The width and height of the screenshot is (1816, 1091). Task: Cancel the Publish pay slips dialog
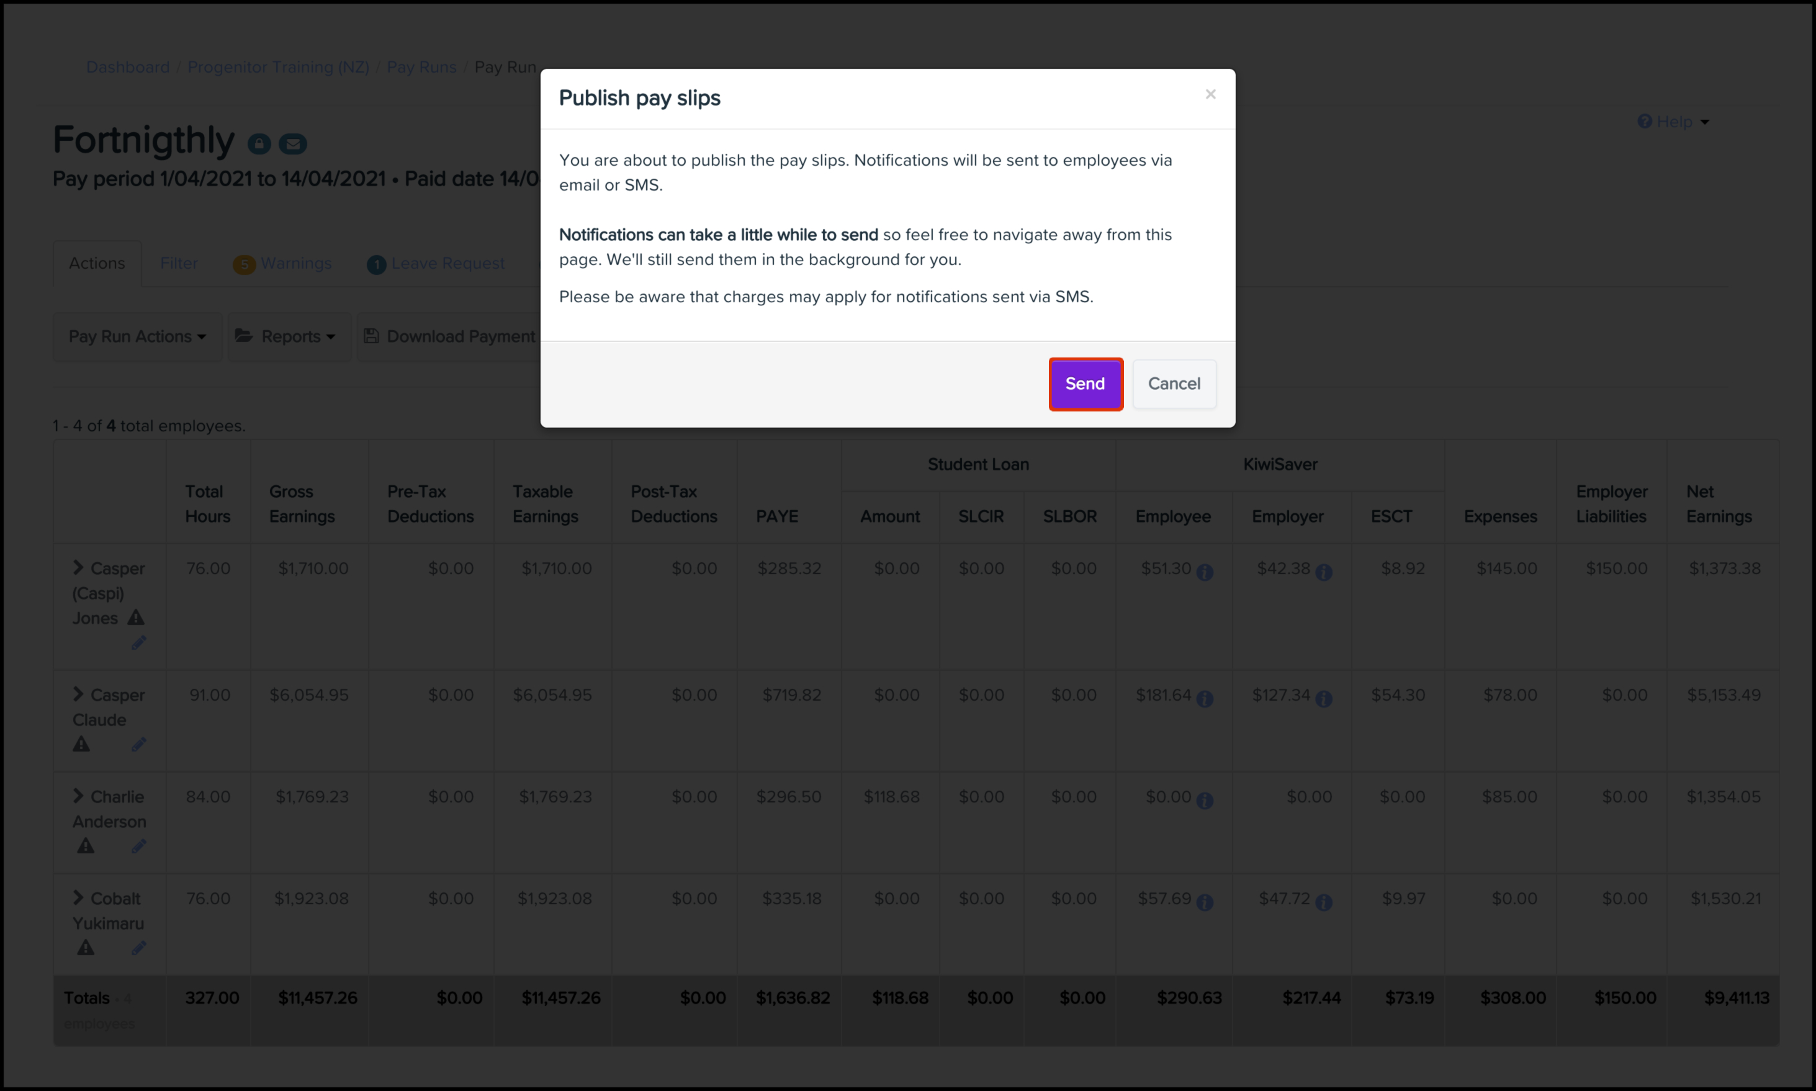point(1174,384)
